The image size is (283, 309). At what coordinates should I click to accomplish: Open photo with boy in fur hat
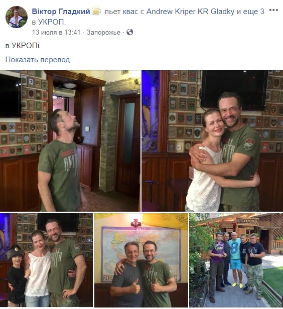tap(46, 260)
